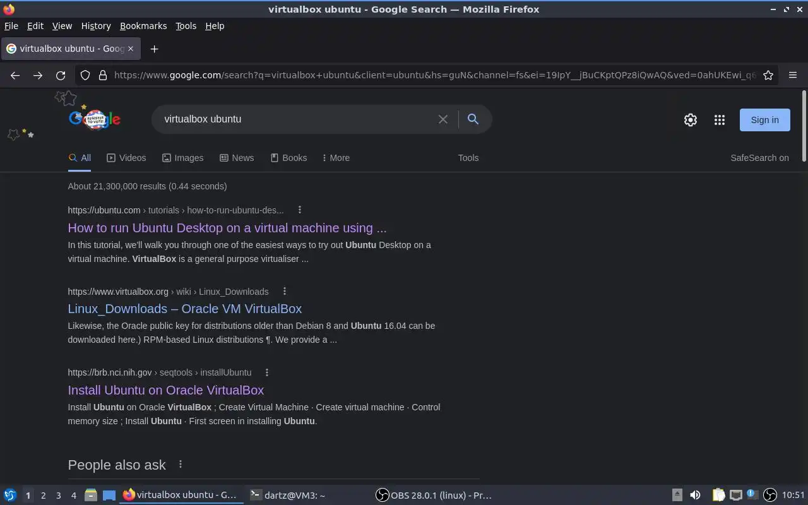Image resolution: width=808 pixels, height=505 pixels.
Task: Go back to the previous page
Action: 15,75
